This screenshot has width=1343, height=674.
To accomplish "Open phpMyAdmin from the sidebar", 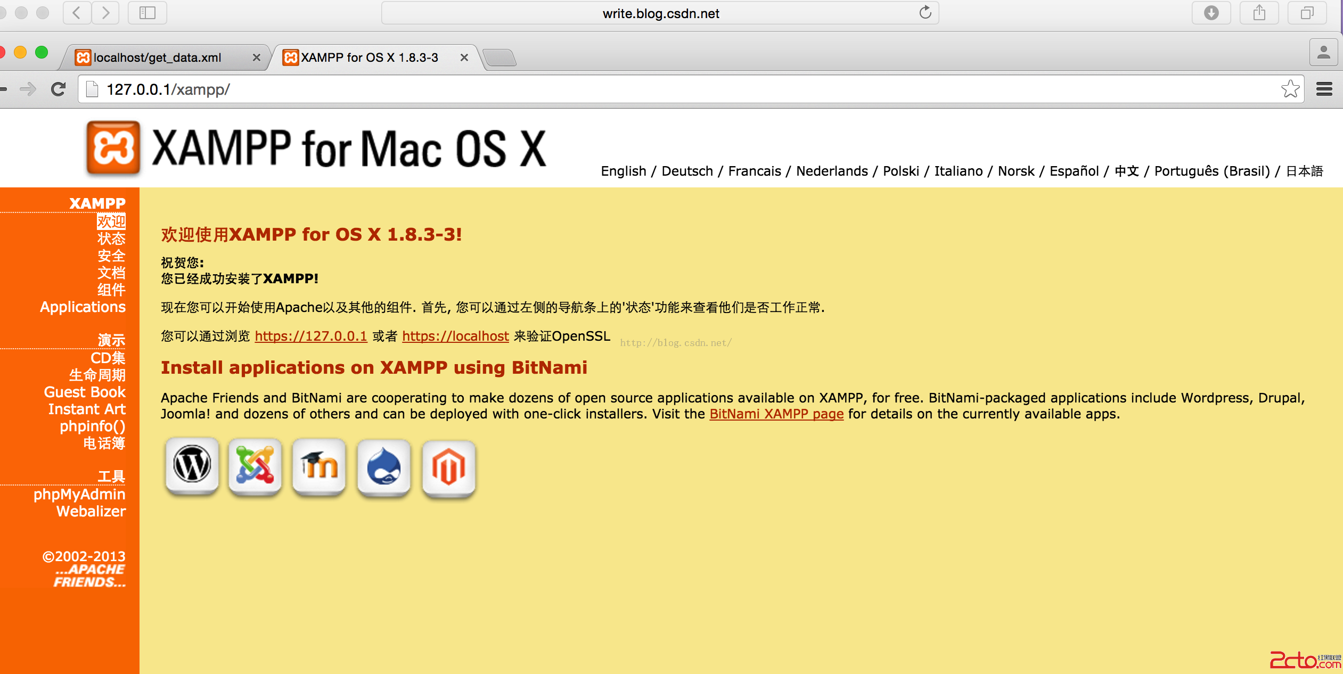I will (79, 495).
